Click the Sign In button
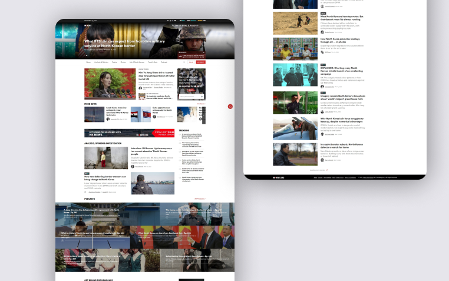The width and height of the screenshot is (449, 281). click(191, 62)
